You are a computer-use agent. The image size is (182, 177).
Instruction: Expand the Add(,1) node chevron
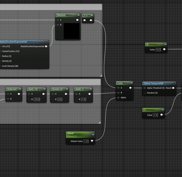[x=91, y=89]
